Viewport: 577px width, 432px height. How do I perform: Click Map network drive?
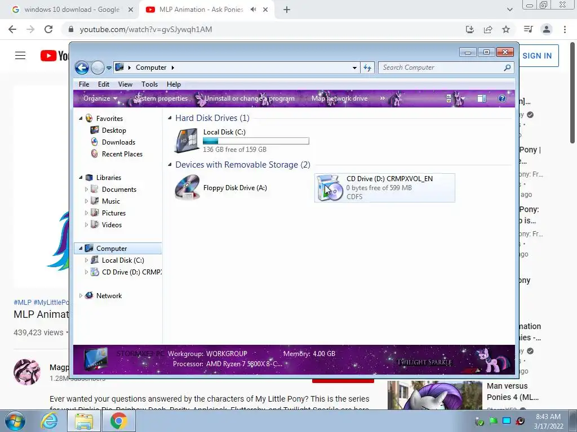coord(339,98)
